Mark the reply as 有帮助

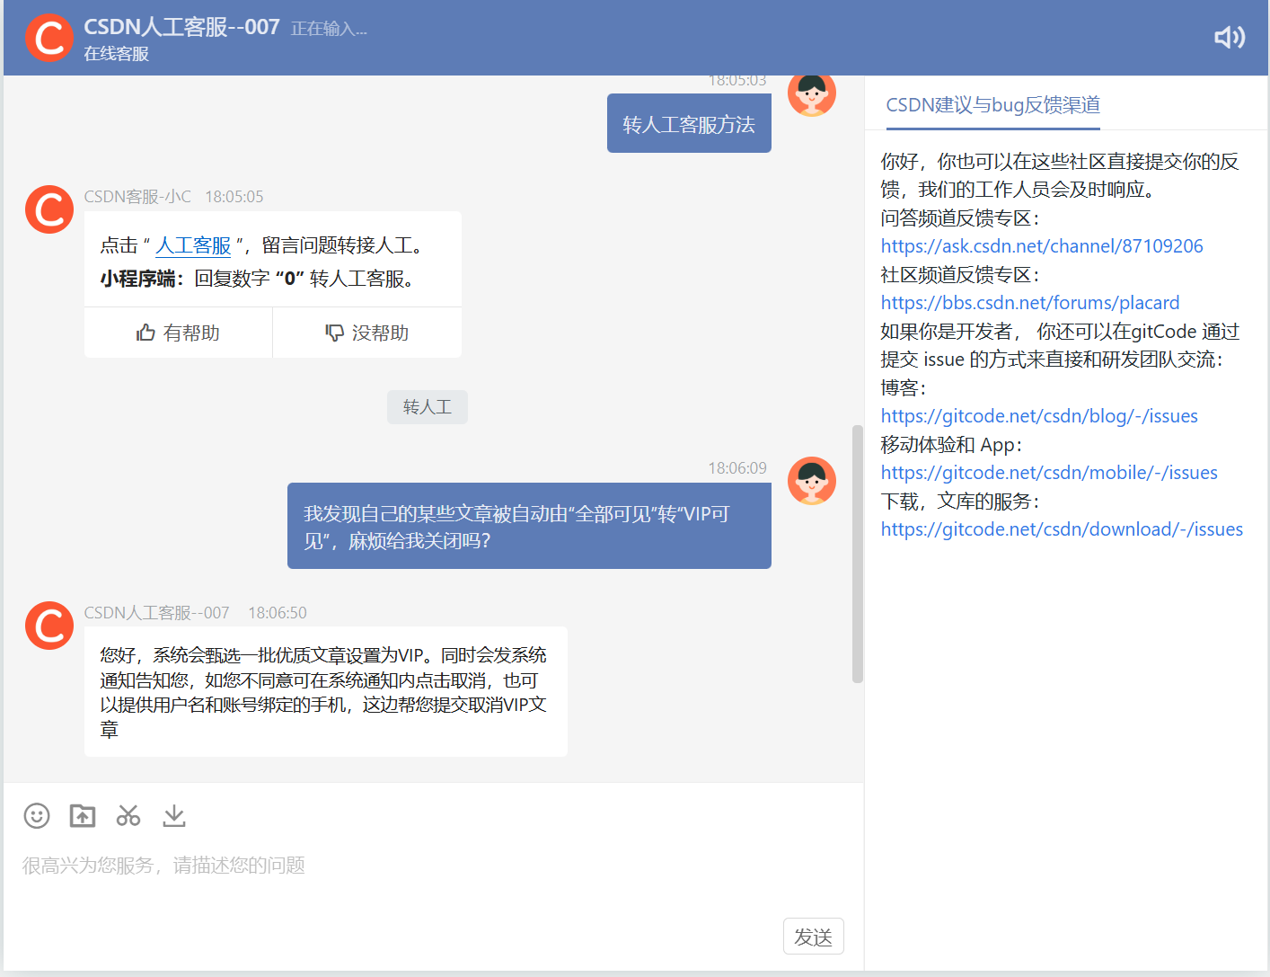tap(178, 332)
